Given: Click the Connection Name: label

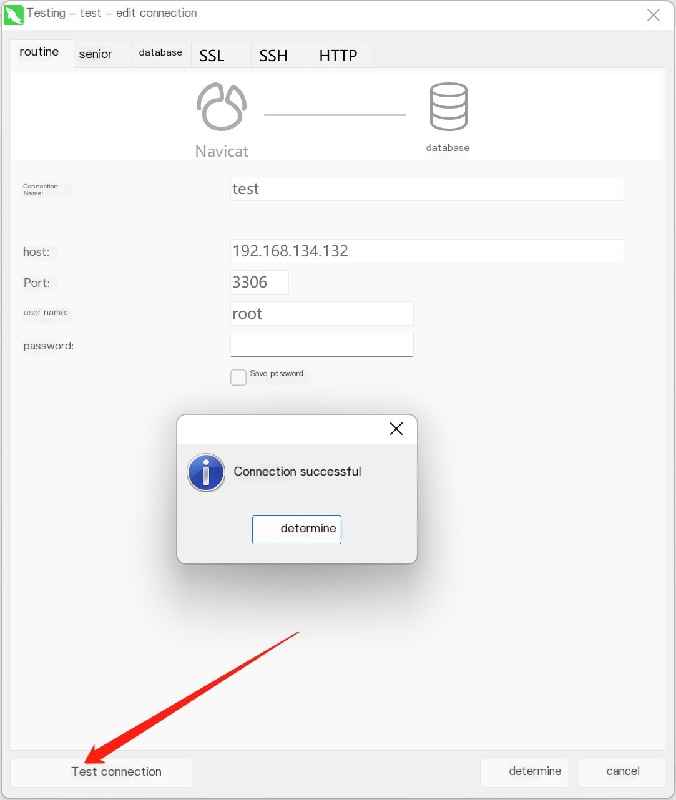Looking at the screenshot, I should [41, 190].
